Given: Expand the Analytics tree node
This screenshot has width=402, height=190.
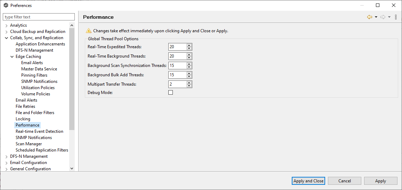Looking at the screenshot, I should point(7,25).
